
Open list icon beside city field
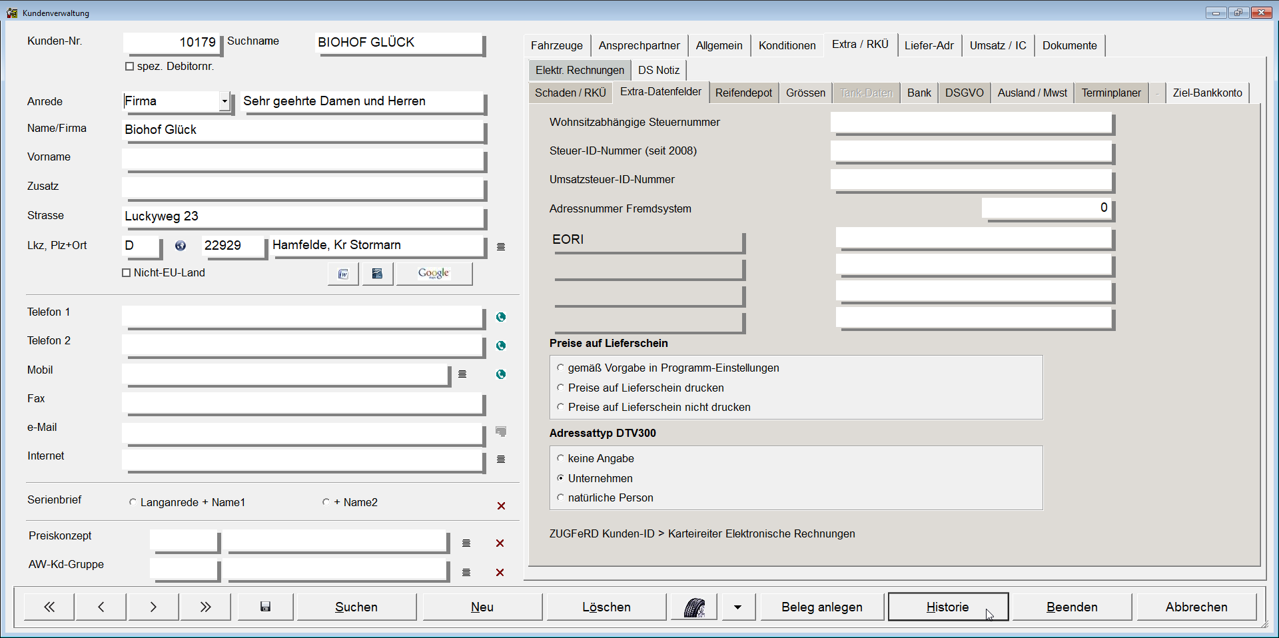point(501,247)
